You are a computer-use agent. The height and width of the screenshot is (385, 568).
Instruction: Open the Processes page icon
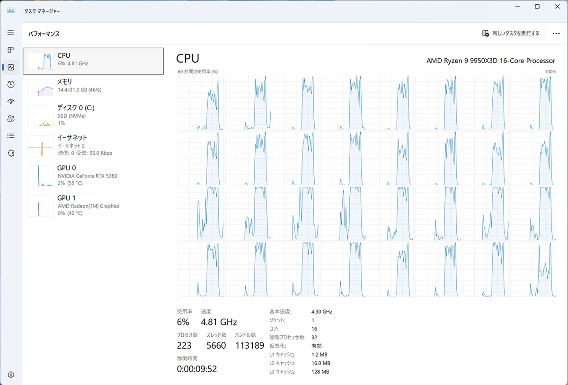(11, 50)
